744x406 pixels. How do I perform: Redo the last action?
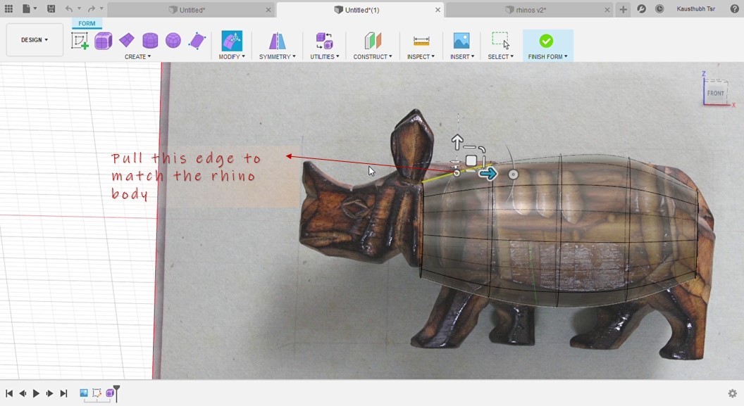92,9
